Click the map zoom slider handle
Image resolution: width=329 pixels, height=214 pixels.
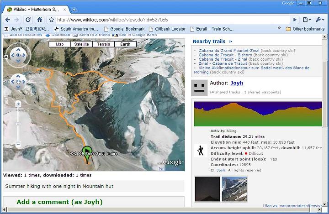(x=18, y=124)
